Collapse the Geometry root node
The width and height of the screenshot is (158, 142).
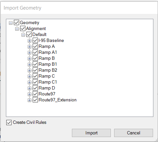click(x=11, y=23)
